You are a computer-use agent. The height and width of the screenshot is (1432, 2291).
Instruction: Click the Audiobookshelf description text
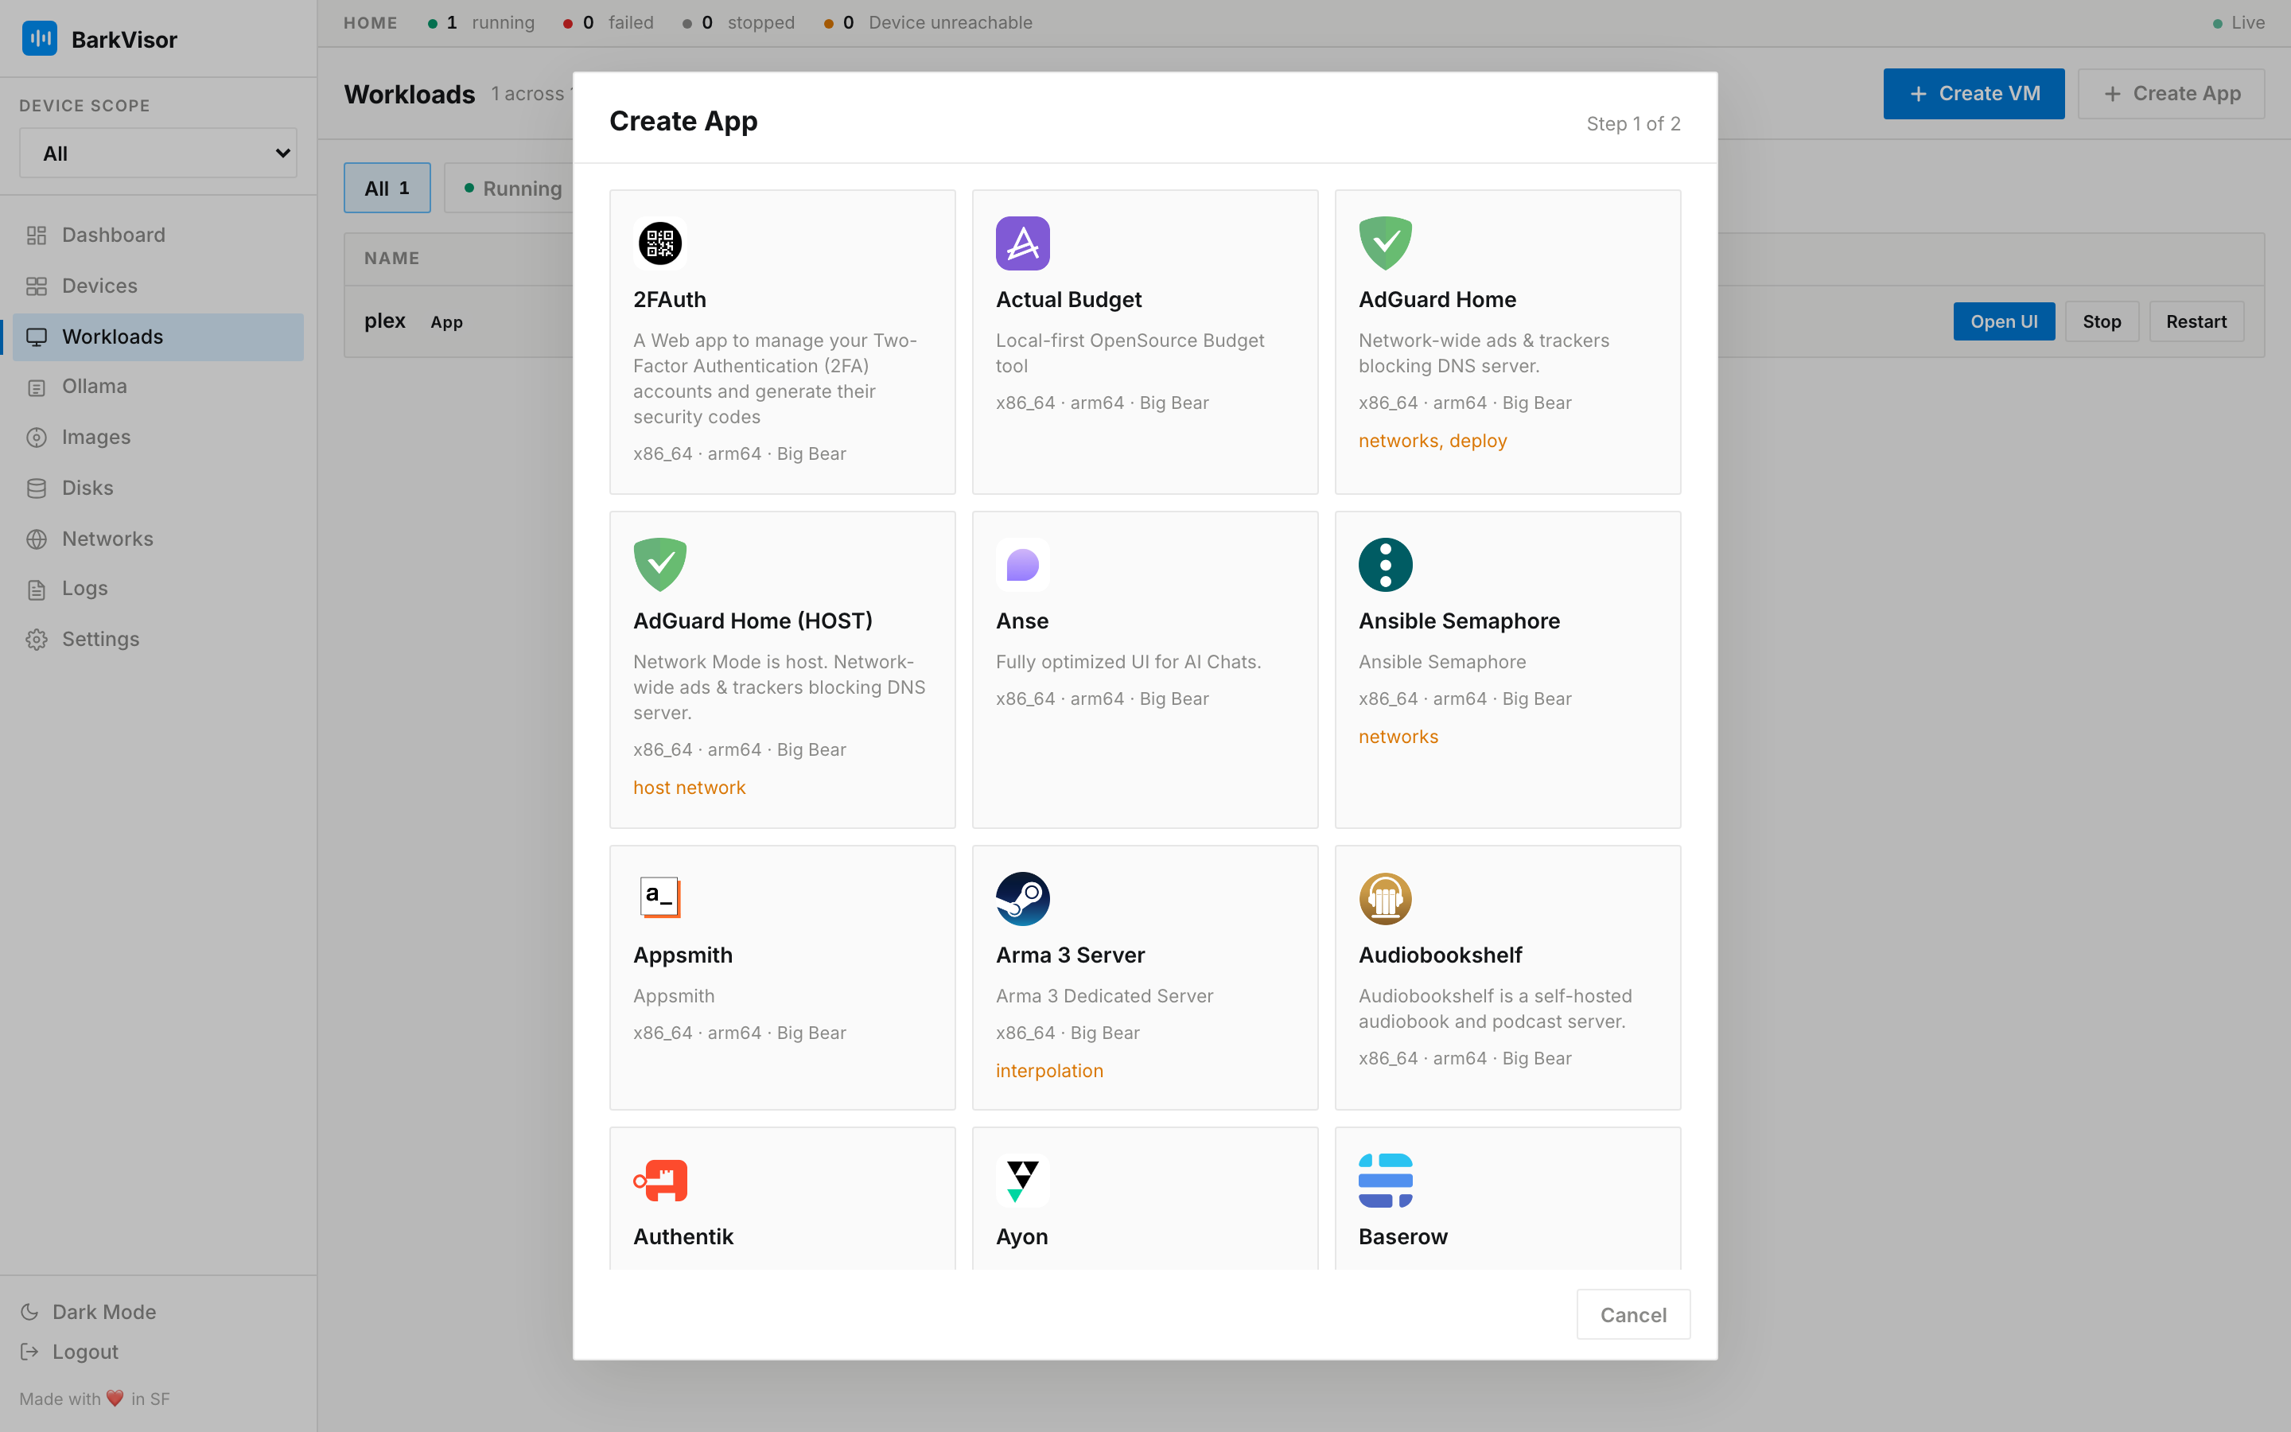[1495, 1009]
